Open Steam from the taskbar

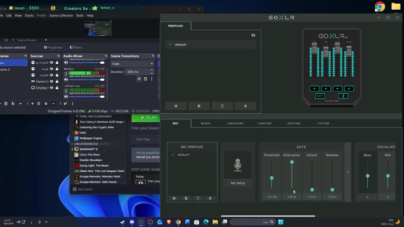pos(122,222)
